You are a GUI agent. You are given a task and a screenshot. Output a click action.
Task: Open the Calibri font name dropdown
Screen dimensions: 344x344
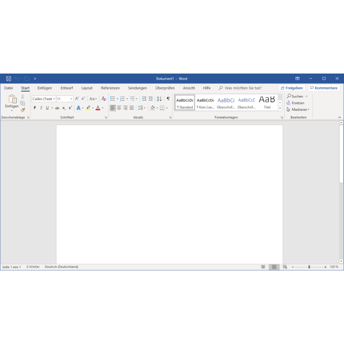click(x=43, y=99)
